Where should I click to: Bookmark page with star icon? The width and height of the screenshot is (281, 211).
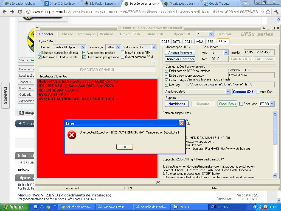pos(268,12)
